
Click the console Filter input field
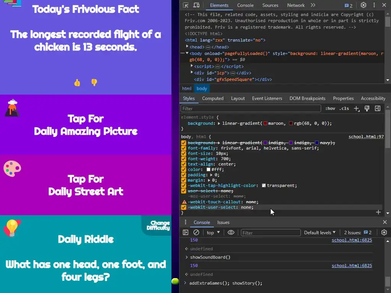[x=271, y=233]
